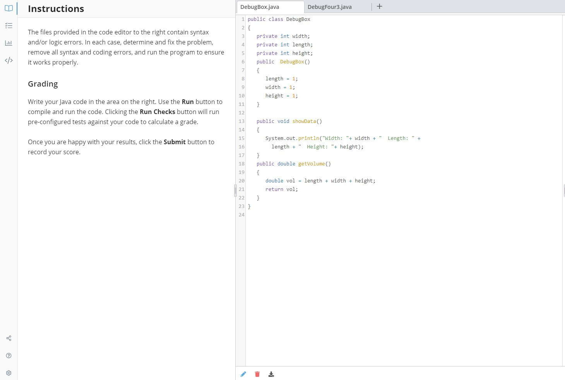Select the code editor icon in sidebar
The width and height of the screenshot is (565, 380).
[x=9, y=60]
